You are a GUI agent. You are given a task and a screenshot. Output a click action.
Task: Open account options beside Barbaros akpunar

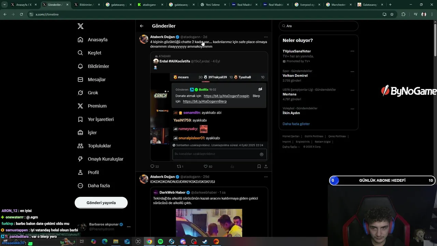129,227
